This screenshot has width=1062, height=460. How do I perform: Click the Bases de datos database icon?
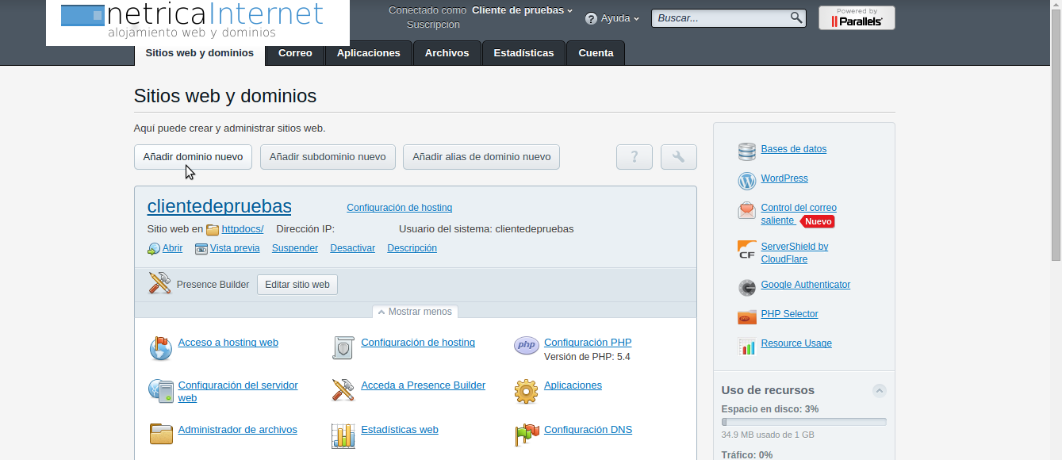tap(747, 151)
